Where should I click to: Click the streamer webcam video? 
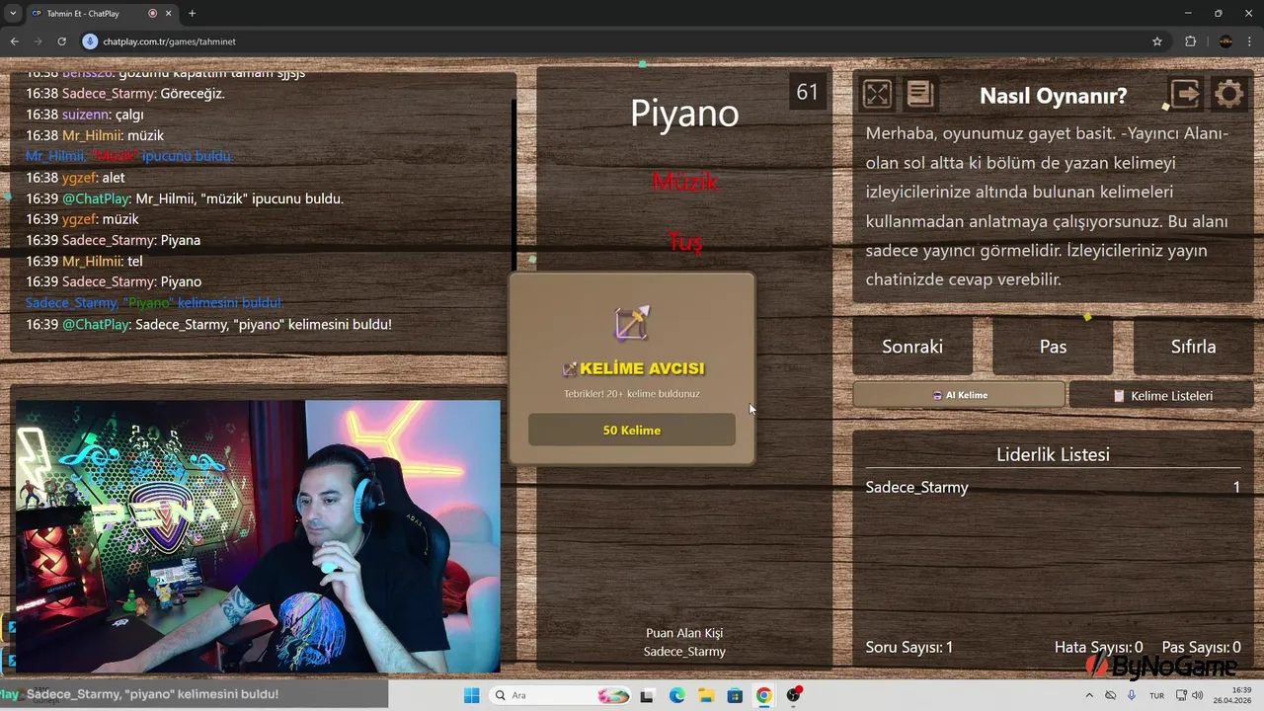coord(258,536)
